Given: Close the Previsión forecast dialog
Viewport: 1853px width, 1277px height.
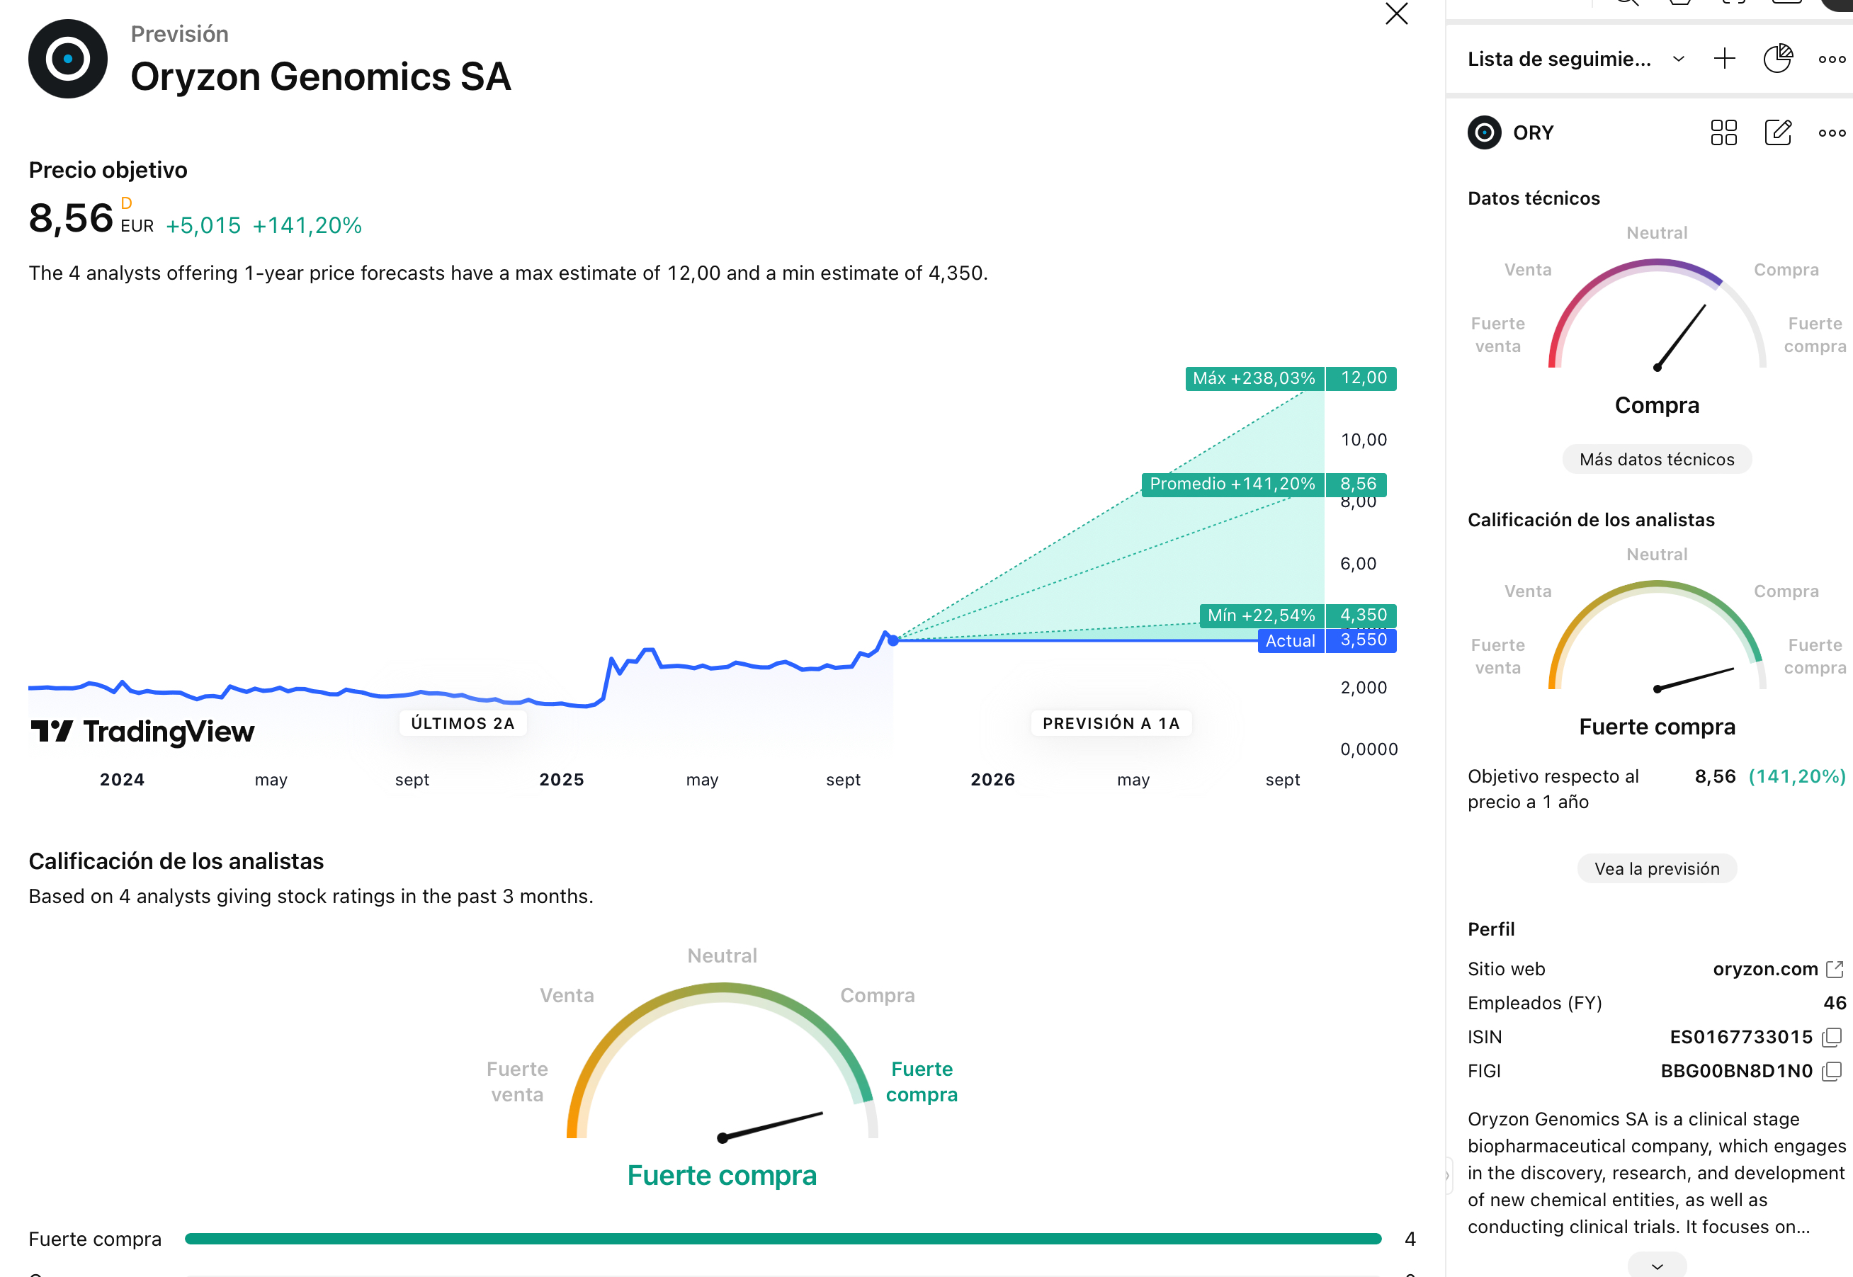Looking at the screenshot, I should [1396, 14].
